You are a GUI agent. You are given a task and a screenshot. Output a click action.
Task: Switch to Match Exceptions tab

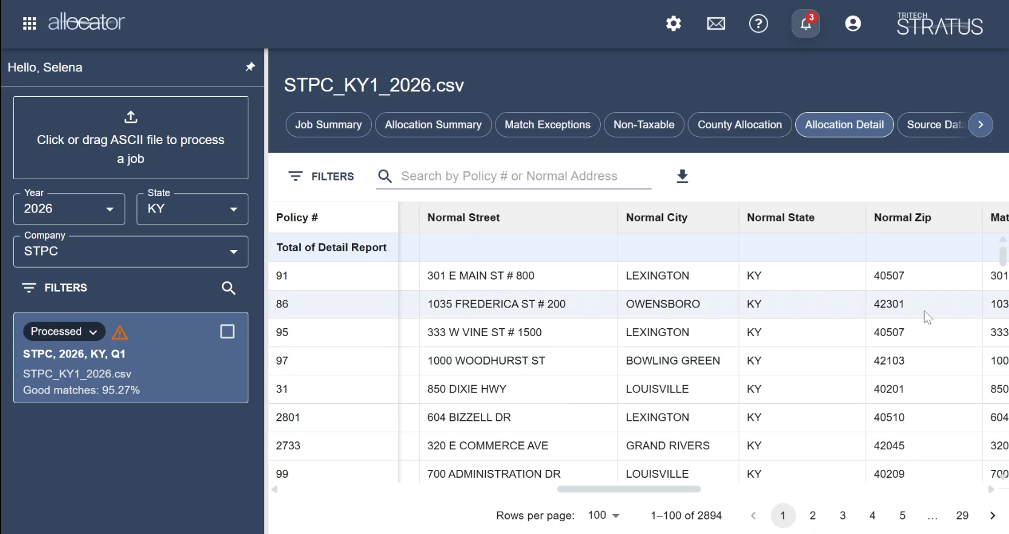tap(548, 125)
